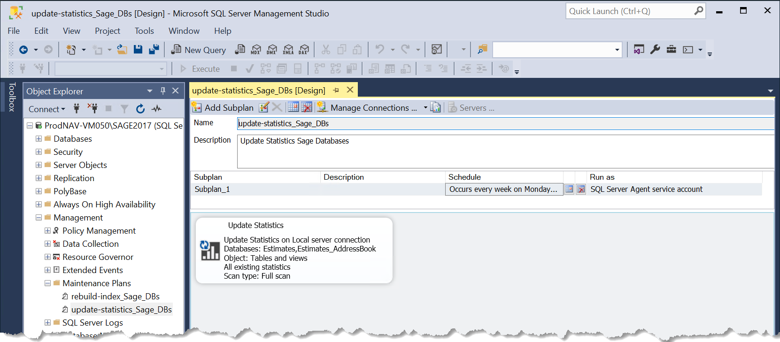Click the plan Name input field

click(505, 123)
